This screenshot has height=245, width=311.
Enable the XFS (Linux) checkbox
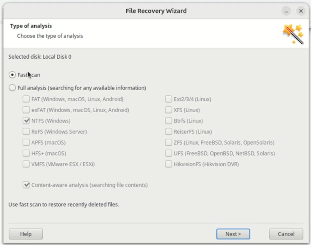click(169, 110)
